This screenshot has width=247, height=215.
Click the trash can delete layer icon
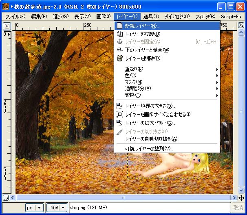(x=120, y=58)
